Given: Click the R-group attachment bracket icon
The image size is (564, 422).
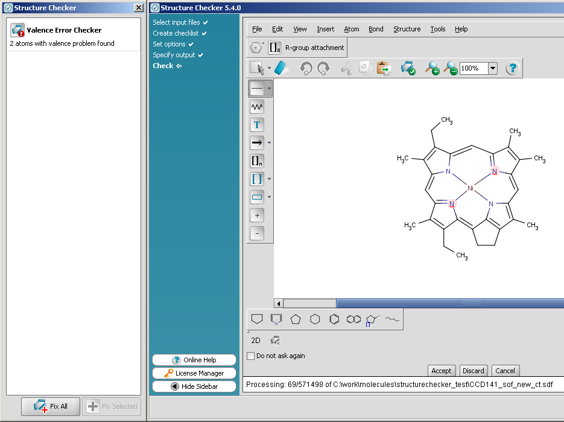Looking at the screenshot, I should 275,48.
